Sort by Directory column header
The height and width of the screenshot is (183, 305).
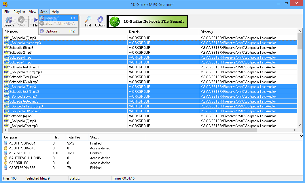pos(248,32)
